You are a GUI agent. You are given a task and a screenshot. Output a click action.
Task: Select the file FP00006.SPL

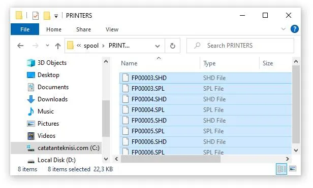[x=206, y=151]
